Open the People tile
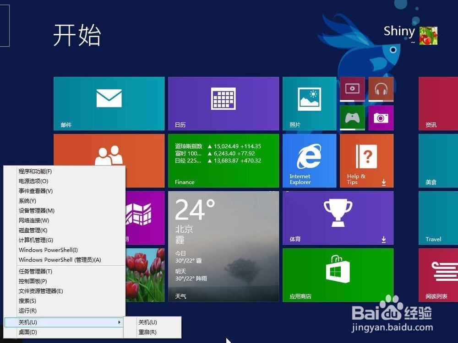Screen dimensions: 458x343 pyautogui.click(x=109, y=150)
